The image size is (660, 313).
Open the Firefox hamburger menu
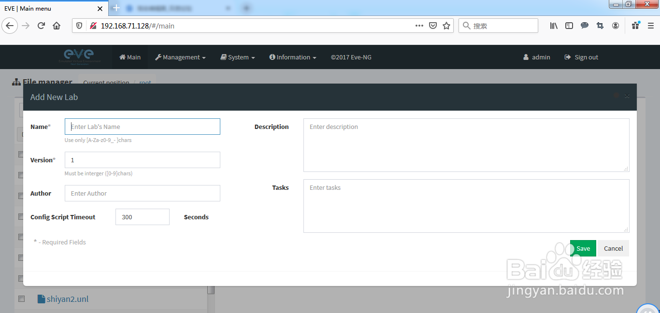click(651, 26)
